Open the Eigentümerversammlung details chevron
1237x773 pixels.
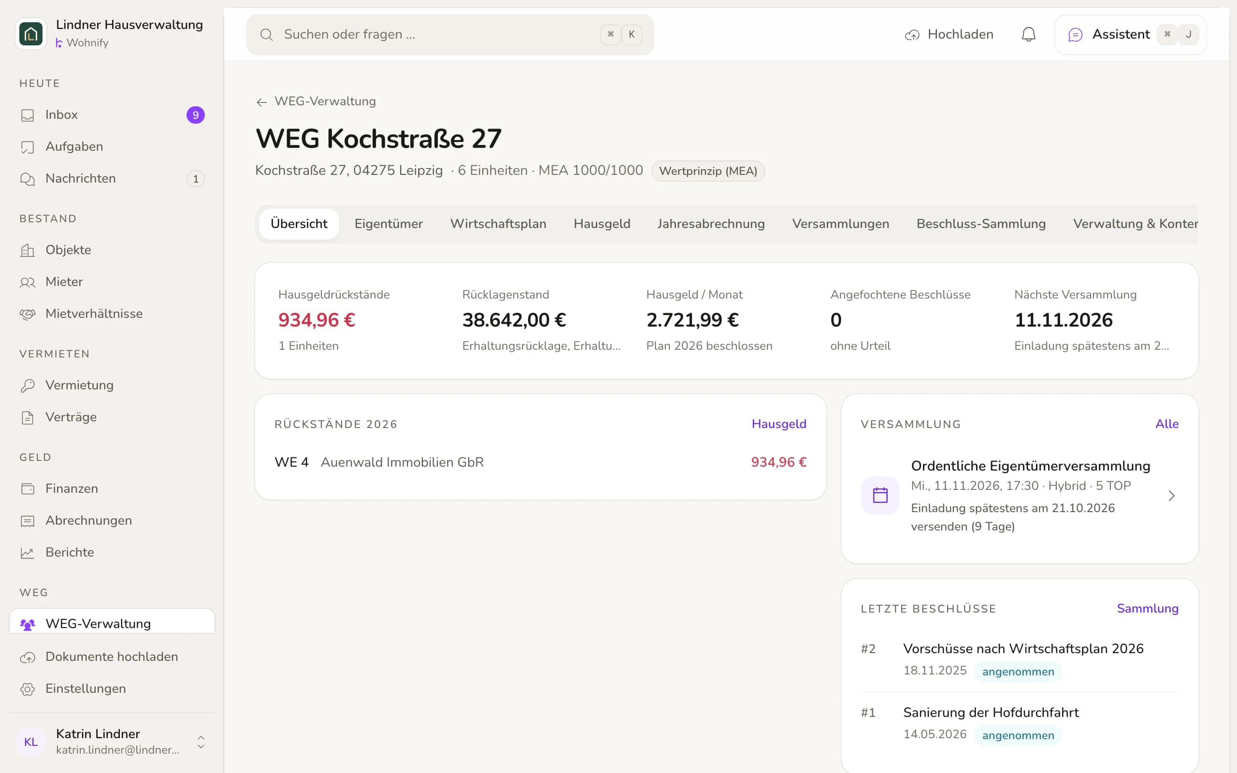click(1172, 495)
